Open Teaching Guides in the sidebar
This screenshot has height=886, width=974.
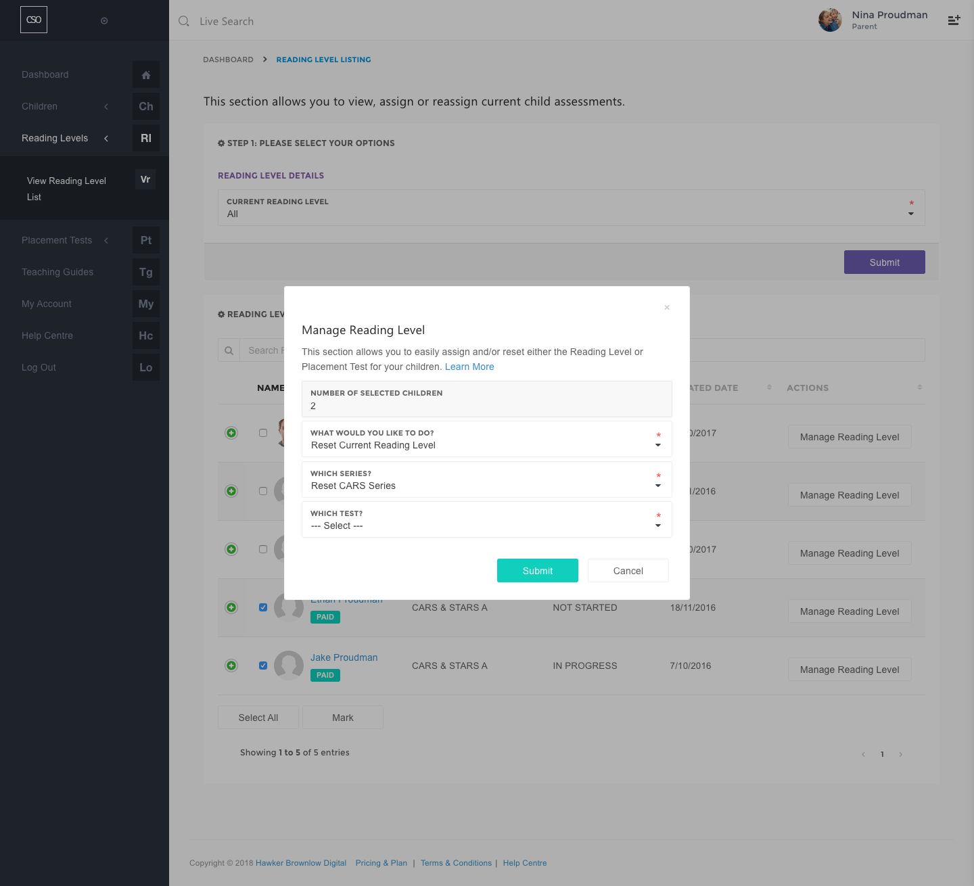(x=57, y=273)
